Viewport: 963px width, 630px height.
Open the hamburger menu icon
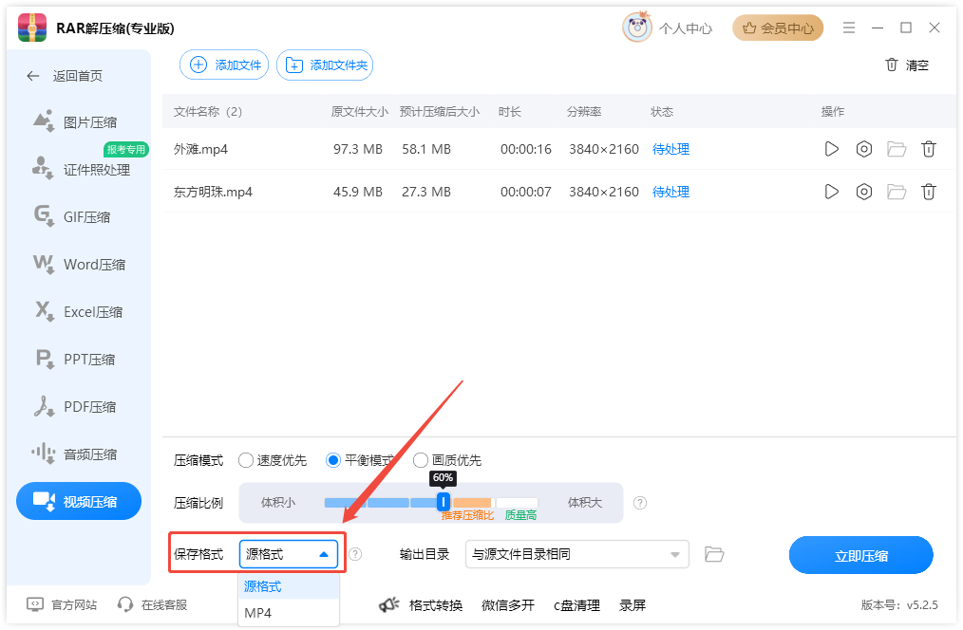pos(849,28)
